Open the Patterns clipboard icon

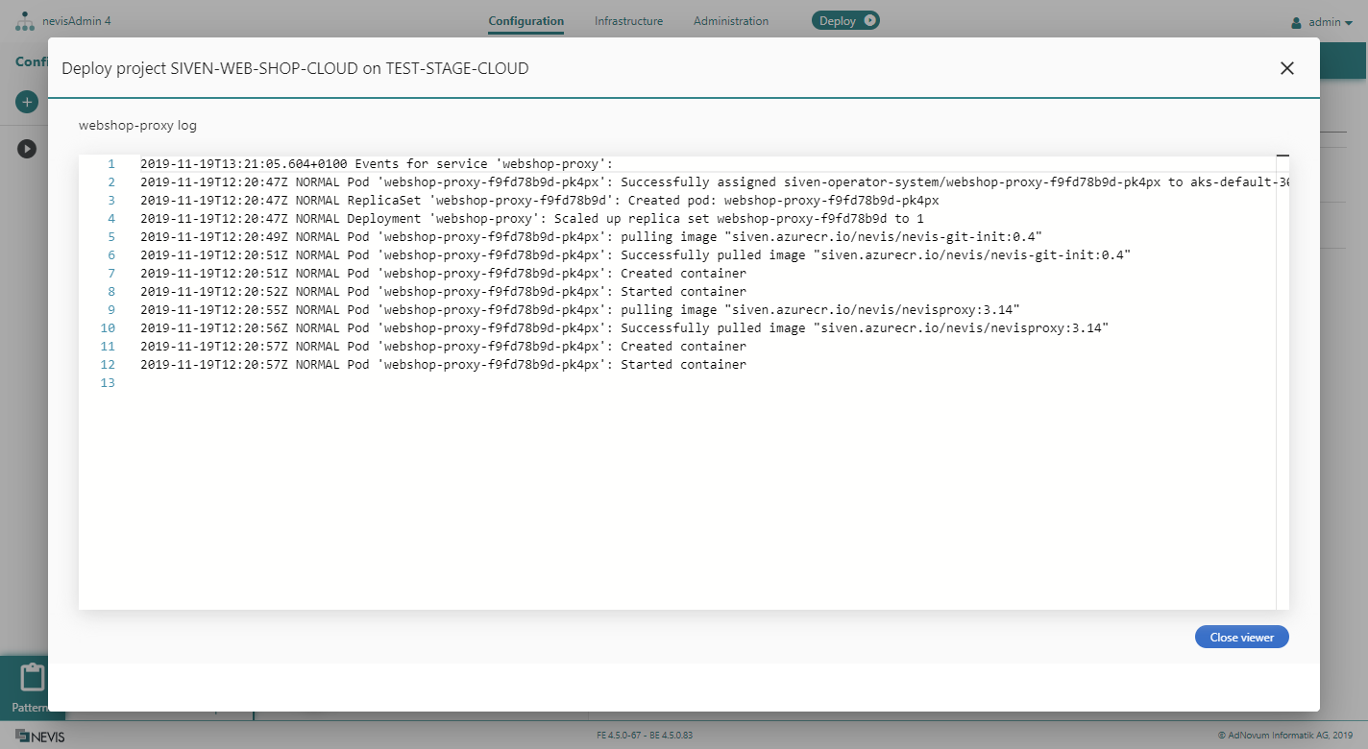(33, 678)
